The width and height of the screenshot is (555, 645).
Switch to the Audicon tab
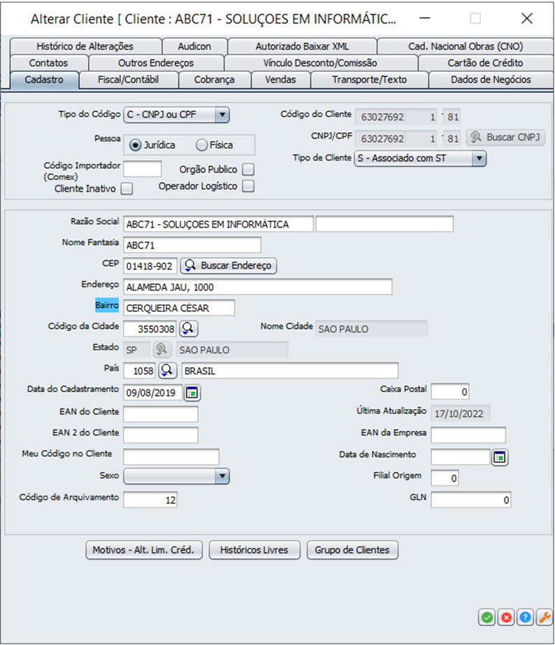[x=194, y=47]
